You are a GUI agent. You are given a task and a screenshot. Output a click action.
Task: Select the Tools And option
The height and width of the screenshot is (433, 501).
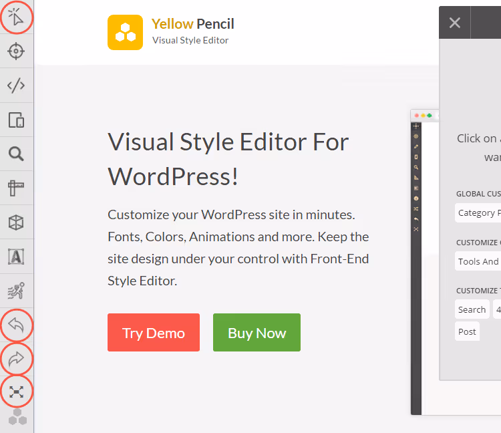pyautogui.click(x=478, y=261)
